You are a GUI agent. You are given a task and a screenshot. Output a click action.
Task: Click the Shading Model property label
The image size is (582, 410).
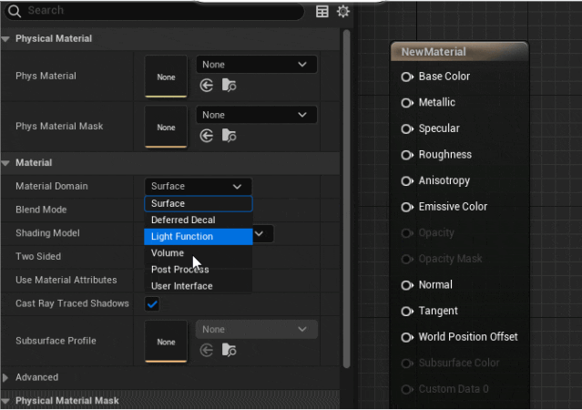[47, 233]
